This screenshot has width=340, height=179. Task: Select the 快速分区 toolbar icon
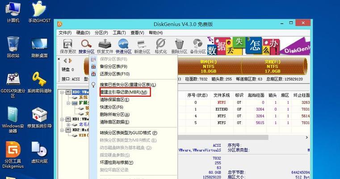(x=123, y=46)
